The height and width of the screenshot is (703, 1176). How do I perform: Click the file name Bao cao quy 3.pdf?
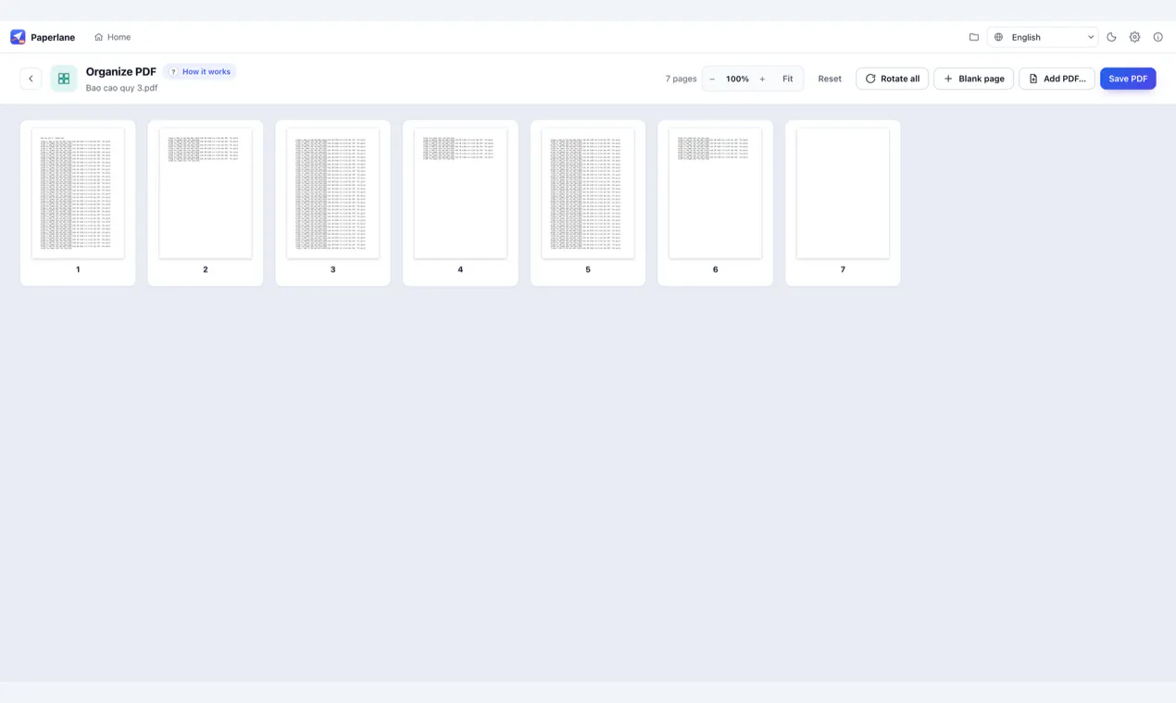tap(121, 88)
